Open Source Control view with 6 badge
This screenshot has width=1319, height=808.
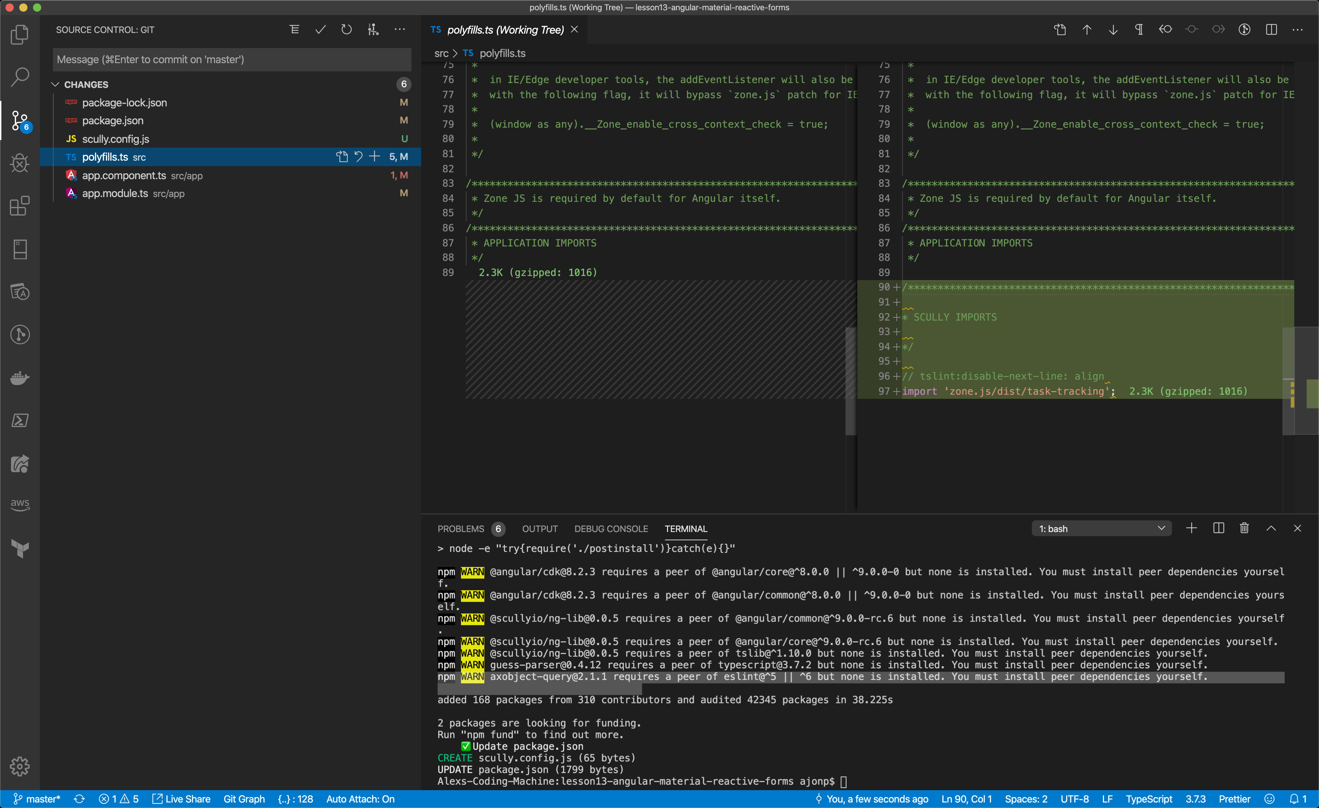click(20, 121)
